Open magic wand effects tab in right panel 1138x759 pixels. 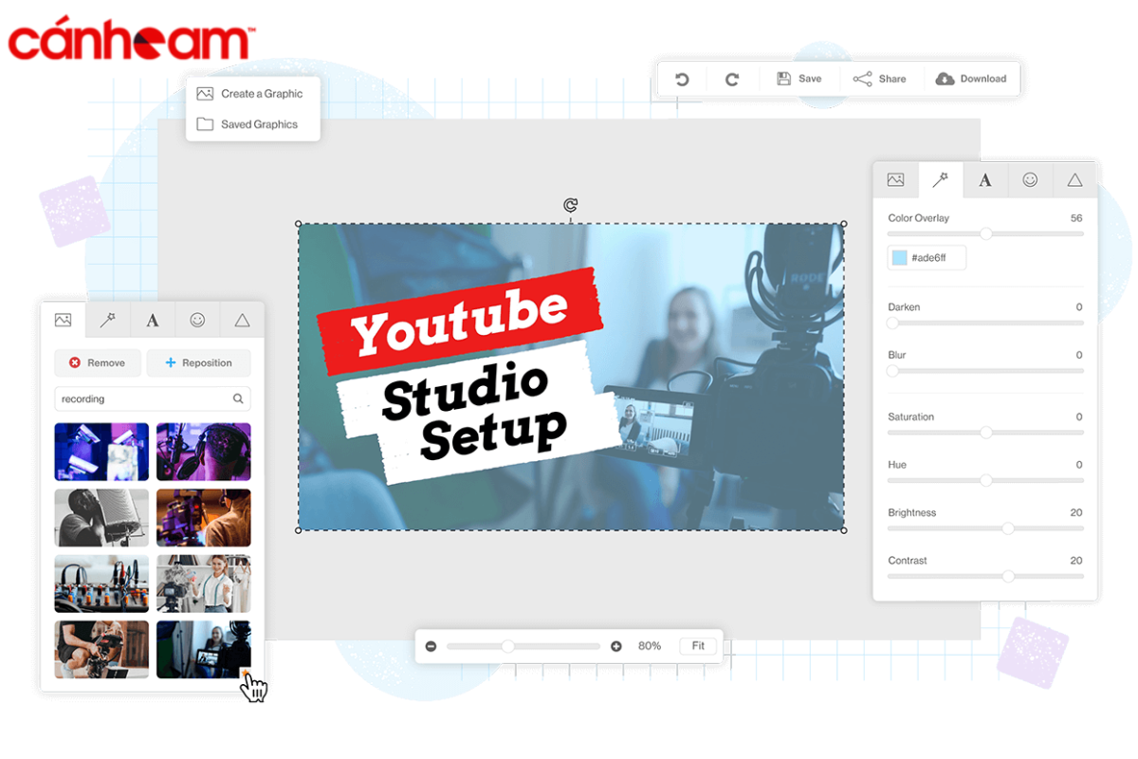tap(941, 179)
